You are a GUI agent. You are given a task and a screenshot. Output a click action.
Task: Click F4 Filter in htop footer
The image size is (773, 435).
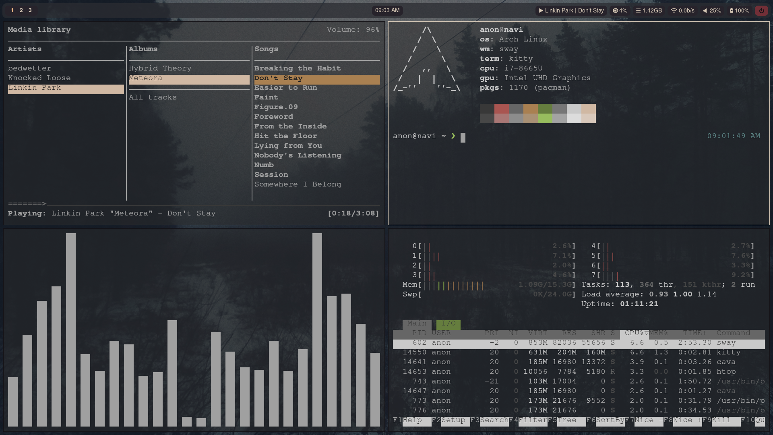click(528, 420)
